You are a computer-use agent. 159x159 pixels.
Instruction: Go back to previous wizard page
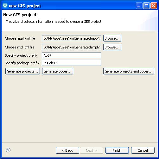tap(67, 150)
